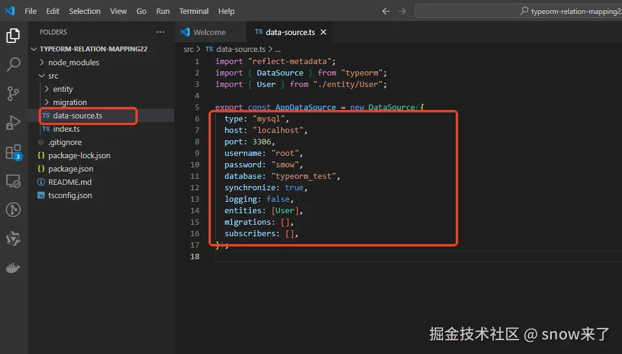Screen dimensions: 622x354
Task: Open the Source Control view
Action: point(13,94)
